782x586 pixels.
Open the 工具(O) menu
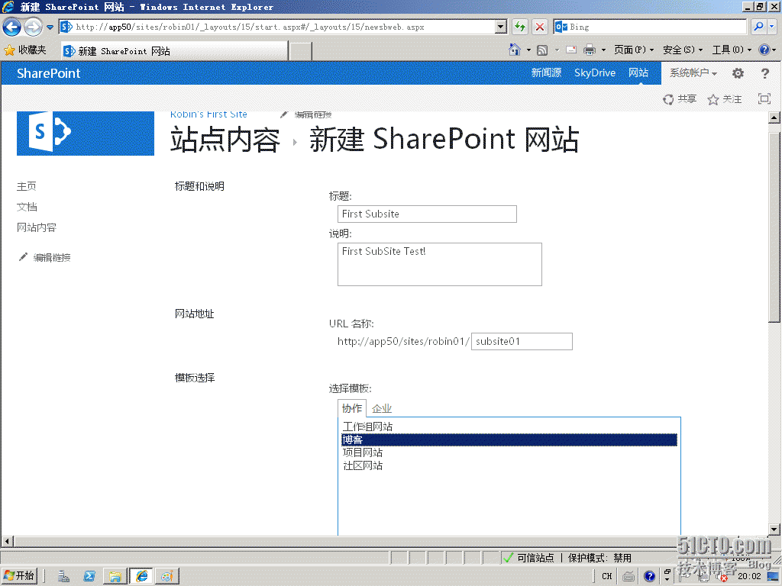[732, 50]
